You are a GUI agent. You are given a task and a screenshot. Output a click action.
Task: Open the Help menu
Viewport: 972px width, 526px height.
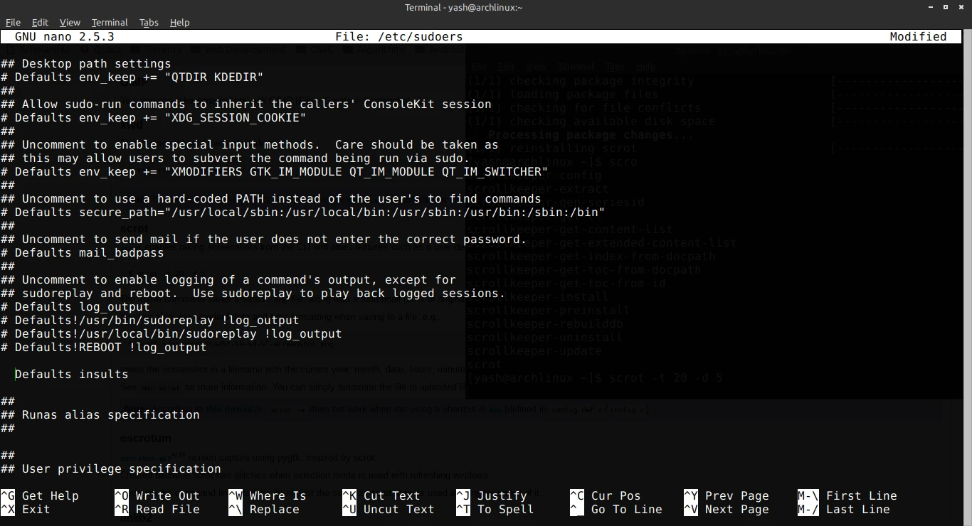click(179, 22)
